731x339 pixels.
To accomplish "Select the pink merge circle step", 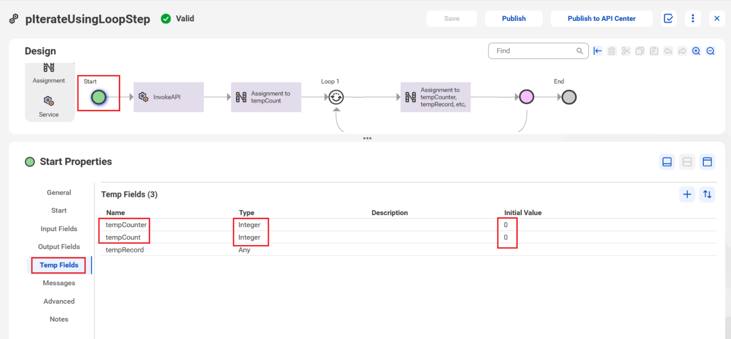I will [526, 97].
